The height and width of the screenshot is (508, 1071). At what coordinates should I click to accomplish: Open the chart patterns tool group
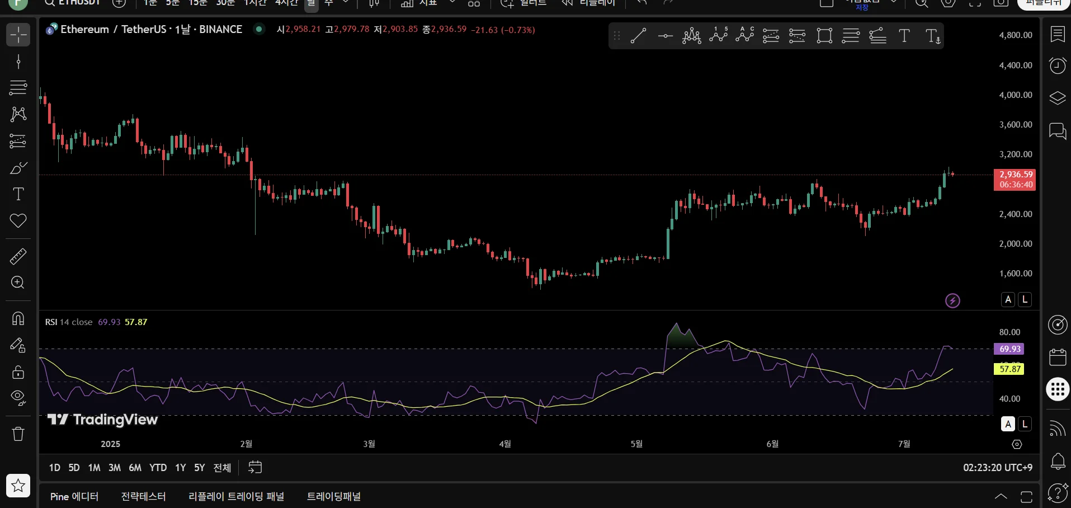(x=18, y=114)
